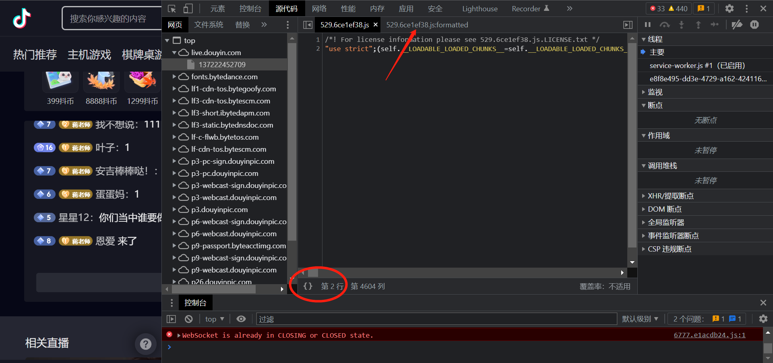Collapse the top frame tree node
The width and height of the screenshot is (773, 363).
(167, 41)
